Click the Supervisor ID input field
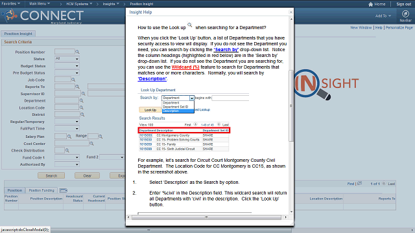 coord(67,93)
